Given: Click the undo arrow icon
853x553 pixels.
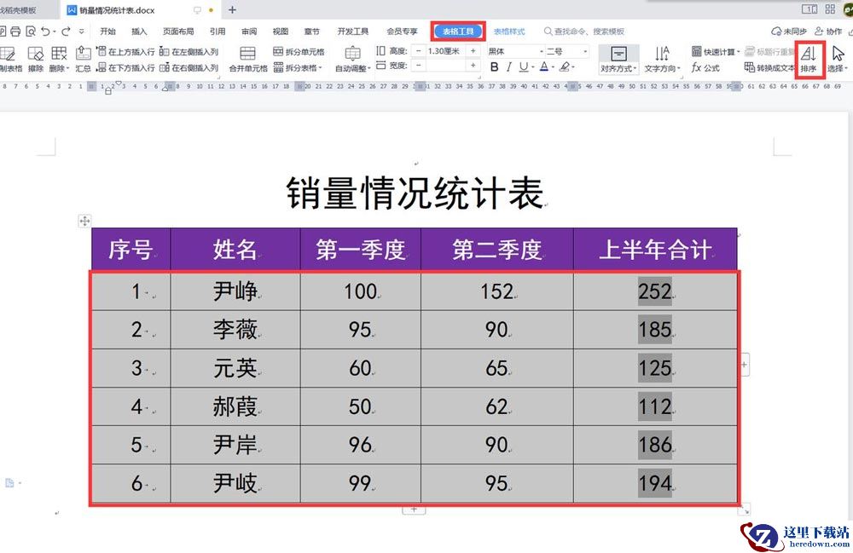Looking at the screenshot, I should tap(44, 32).
